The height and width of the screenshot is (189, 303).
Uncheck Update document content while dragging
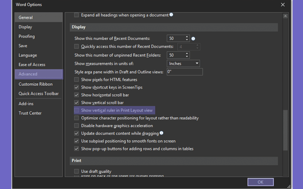pyautogui.click(x=77, y=133)
